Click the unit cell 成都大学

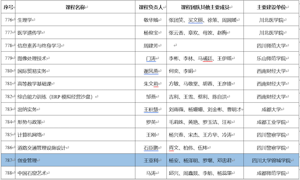(x=271, y=109)
